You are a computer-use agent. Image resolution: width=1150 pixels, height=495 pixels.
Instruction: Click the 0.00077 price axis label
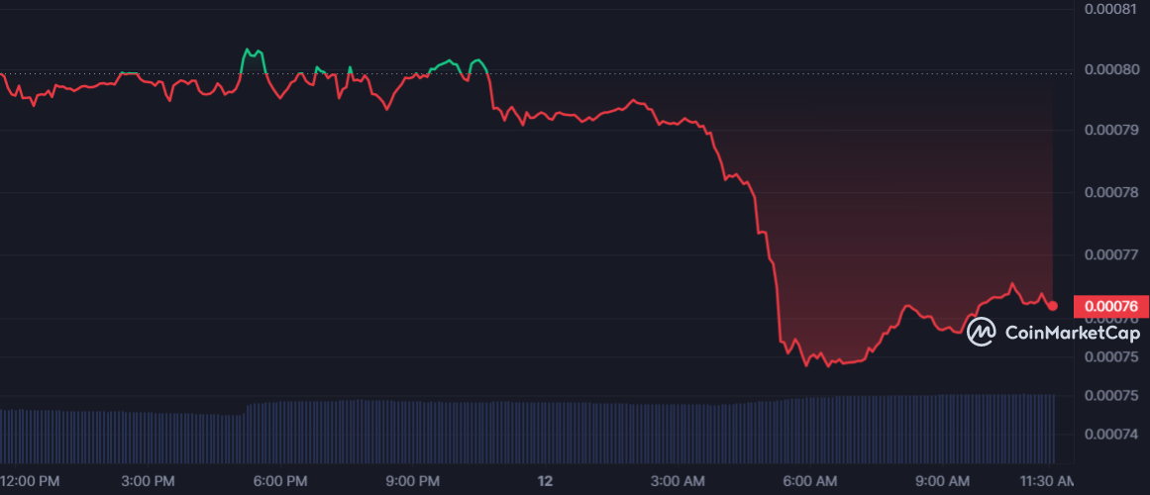[1111, 254]
